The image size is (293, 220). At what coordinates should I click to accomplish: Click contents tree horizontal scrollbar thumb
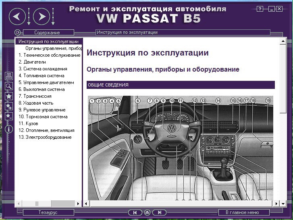[x=37, y=204]
